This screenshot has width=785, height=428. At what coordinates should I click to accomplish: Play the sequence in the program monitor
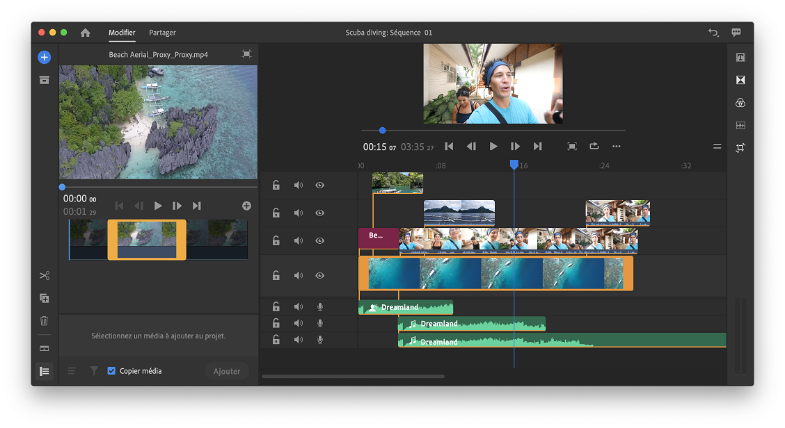[x=493, y=147]
